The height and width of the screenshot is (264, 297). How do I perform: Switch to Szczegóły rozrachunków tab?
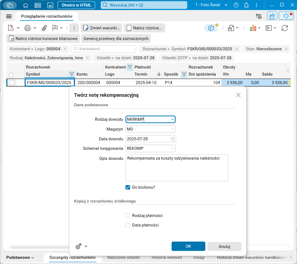pyautogui.click(x=72, y=257)
